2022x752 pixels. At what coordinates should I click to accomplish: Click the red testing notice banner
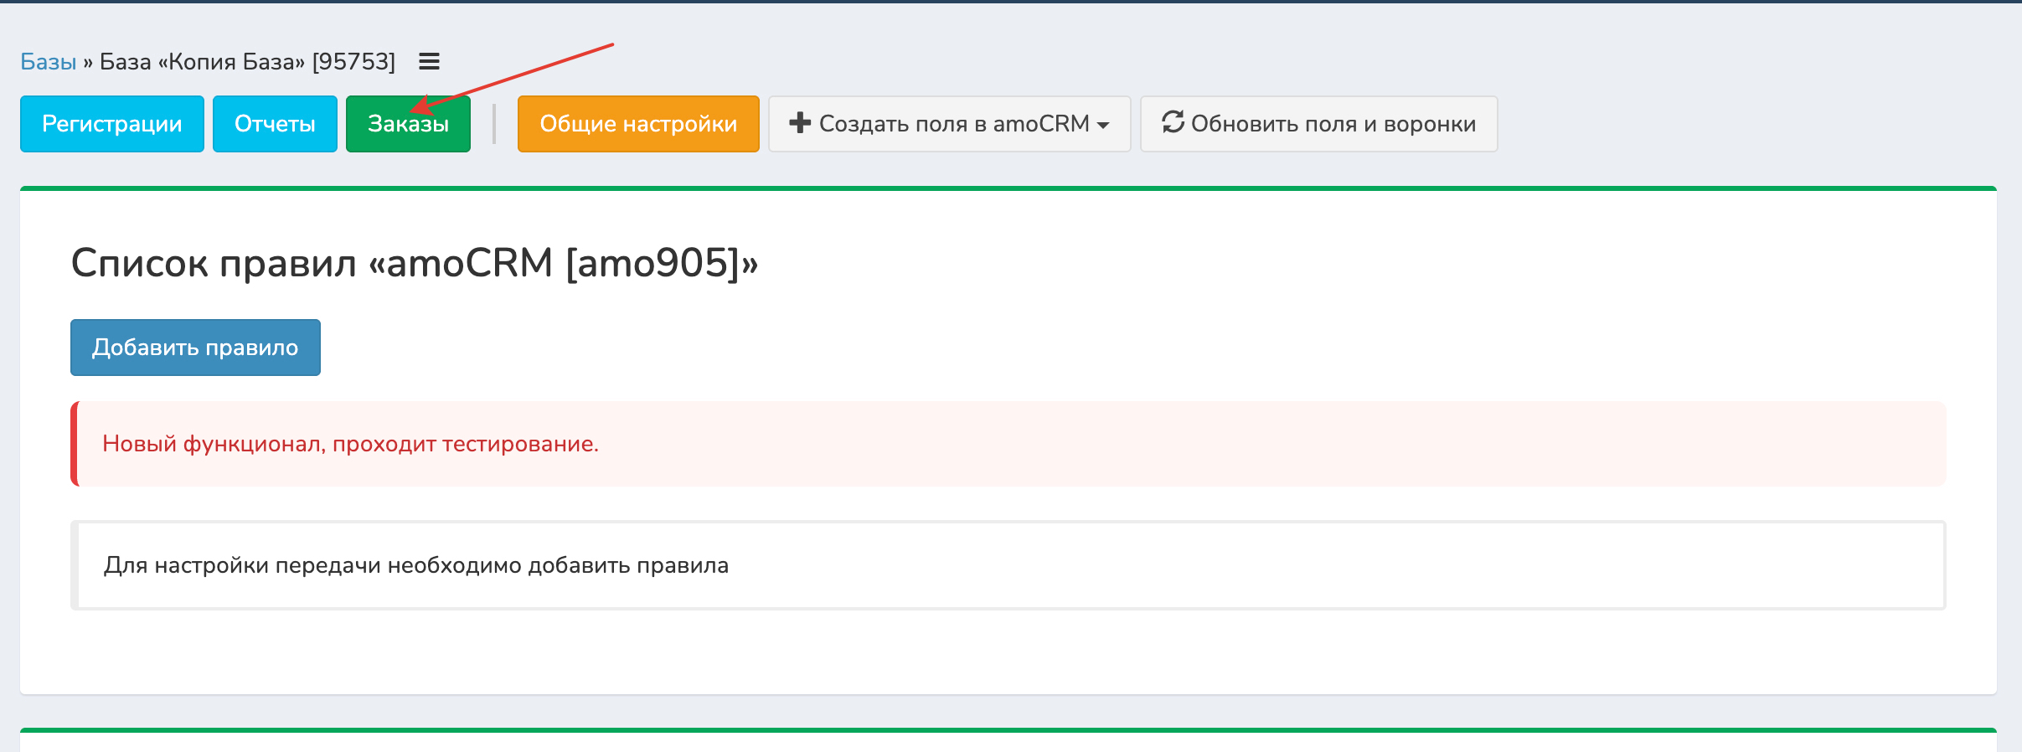pyautogui.click(x=1005, y=444)
